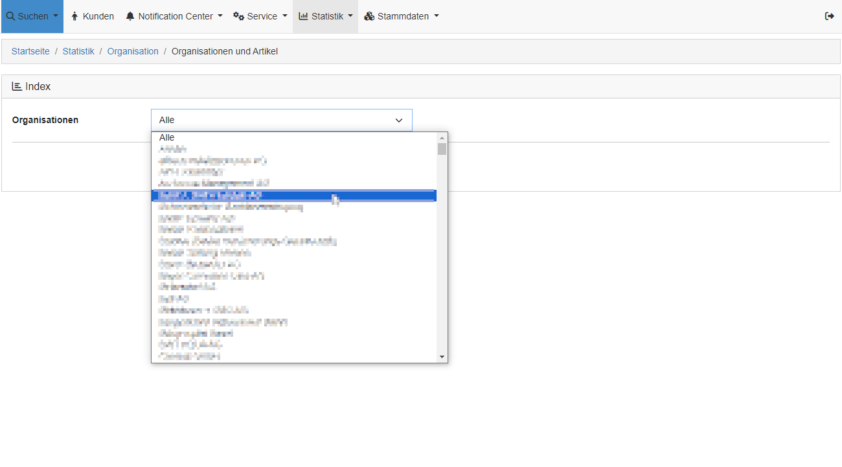Open the Statistik menu in navbar

327,16
